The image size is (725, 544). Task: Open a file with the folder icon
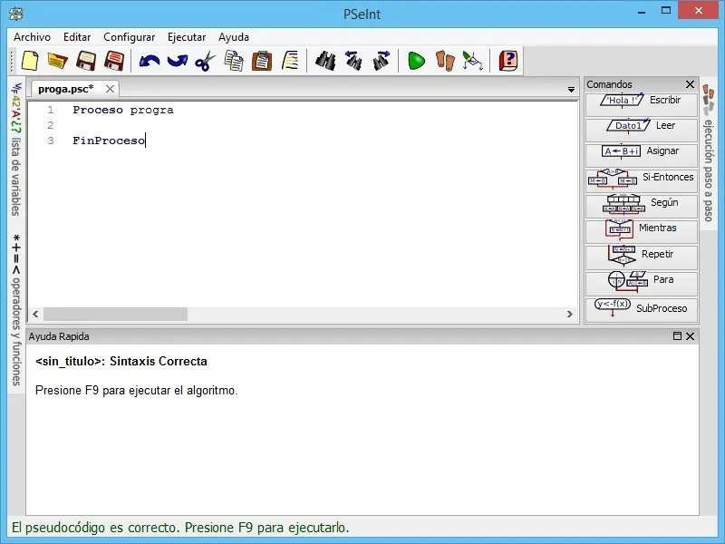[58, 61]
